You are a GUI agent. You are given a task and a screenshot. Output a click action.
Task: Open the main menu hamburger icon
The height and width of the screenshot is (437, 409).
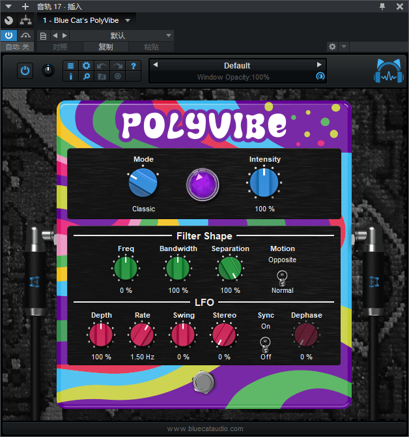point(71,66)
